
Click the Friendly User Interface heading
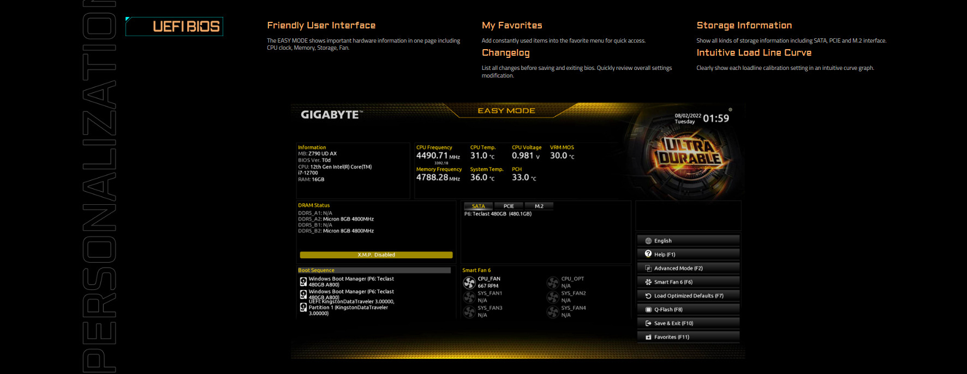[321, 25]
